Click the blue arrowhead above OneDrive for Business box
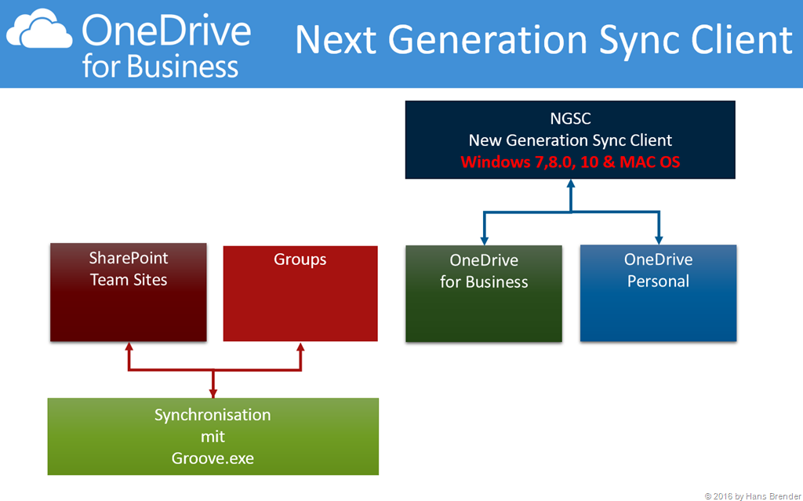This screenshot has width=803, height=501. tap(484, 239)
